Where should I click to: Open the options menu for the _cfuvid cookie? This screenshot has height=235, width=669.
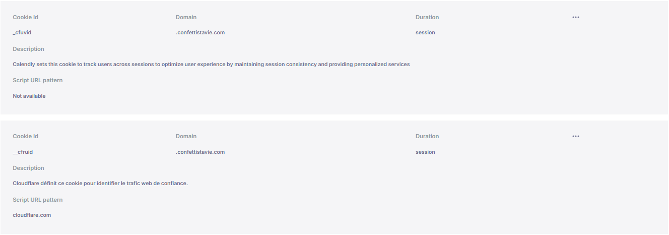tap(576, 17)
